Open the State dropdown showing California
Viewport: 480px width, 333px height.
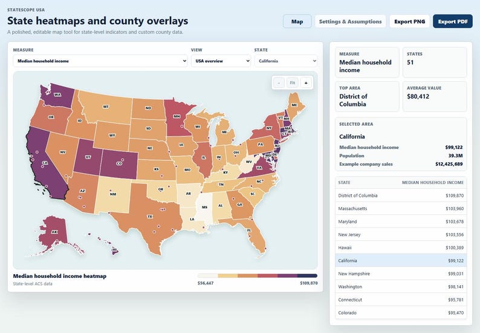(x=286, y=61)
